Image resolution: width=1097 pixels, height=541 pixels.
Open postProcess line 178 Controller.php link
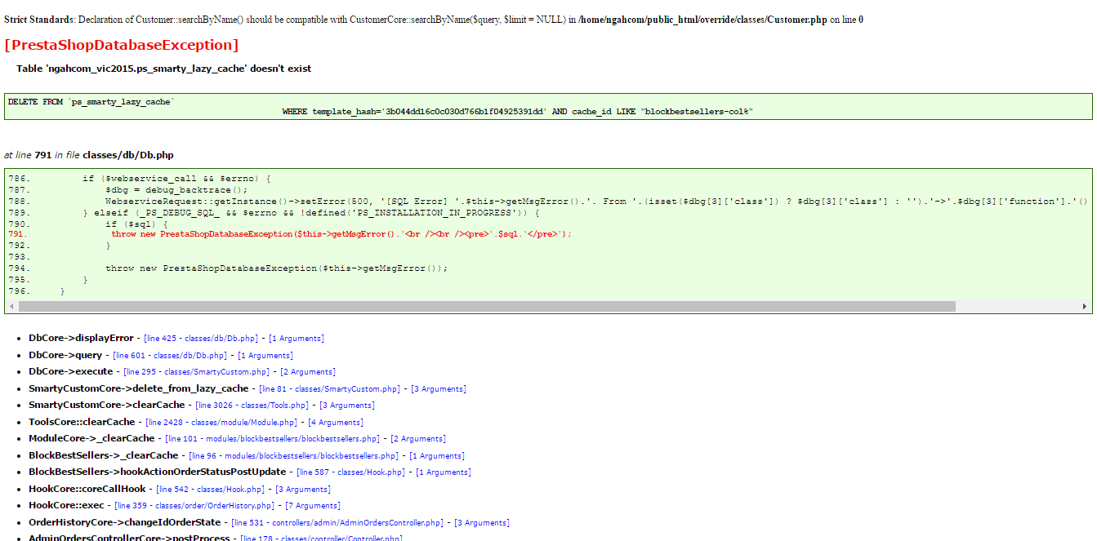[x=323, y=538]
